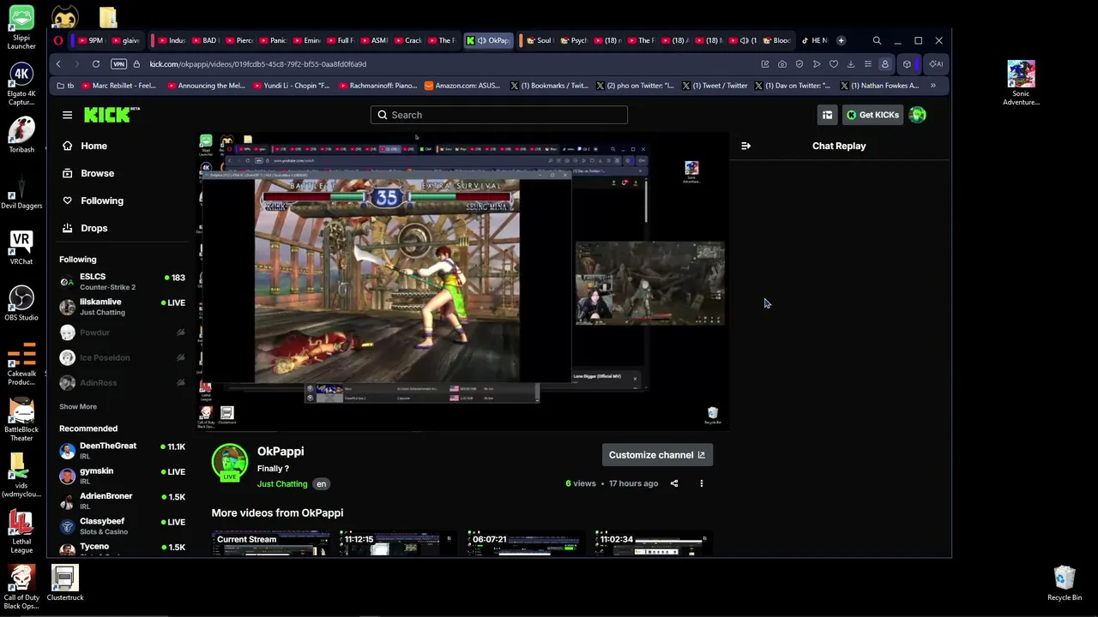
Task: Add page to bookmarks heart icon
Action: (x=834, y=64)
